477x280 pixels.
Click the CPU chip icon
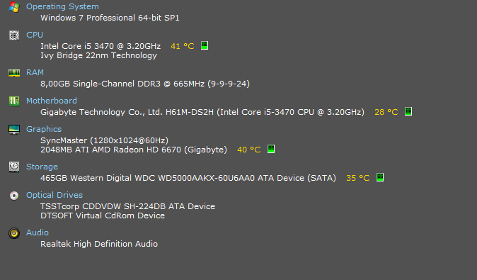(14, 35)
